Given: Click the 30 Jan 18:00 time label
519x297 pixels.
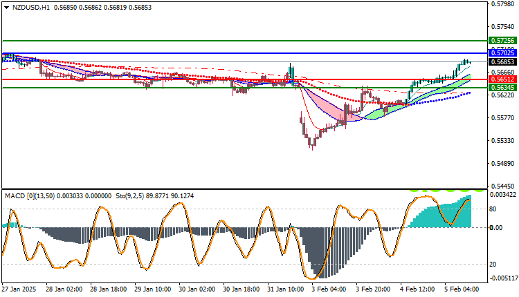Looking at the screenshot, I should pos(241,289).
